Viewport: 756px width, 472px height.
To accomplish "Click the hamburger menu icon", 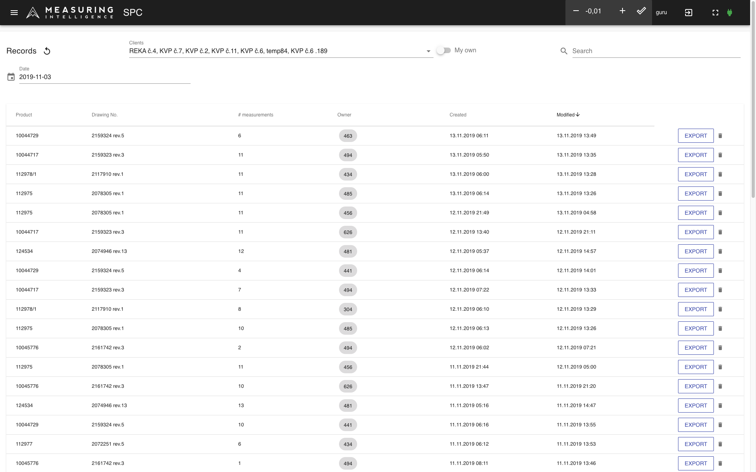I will pos(14,12).
